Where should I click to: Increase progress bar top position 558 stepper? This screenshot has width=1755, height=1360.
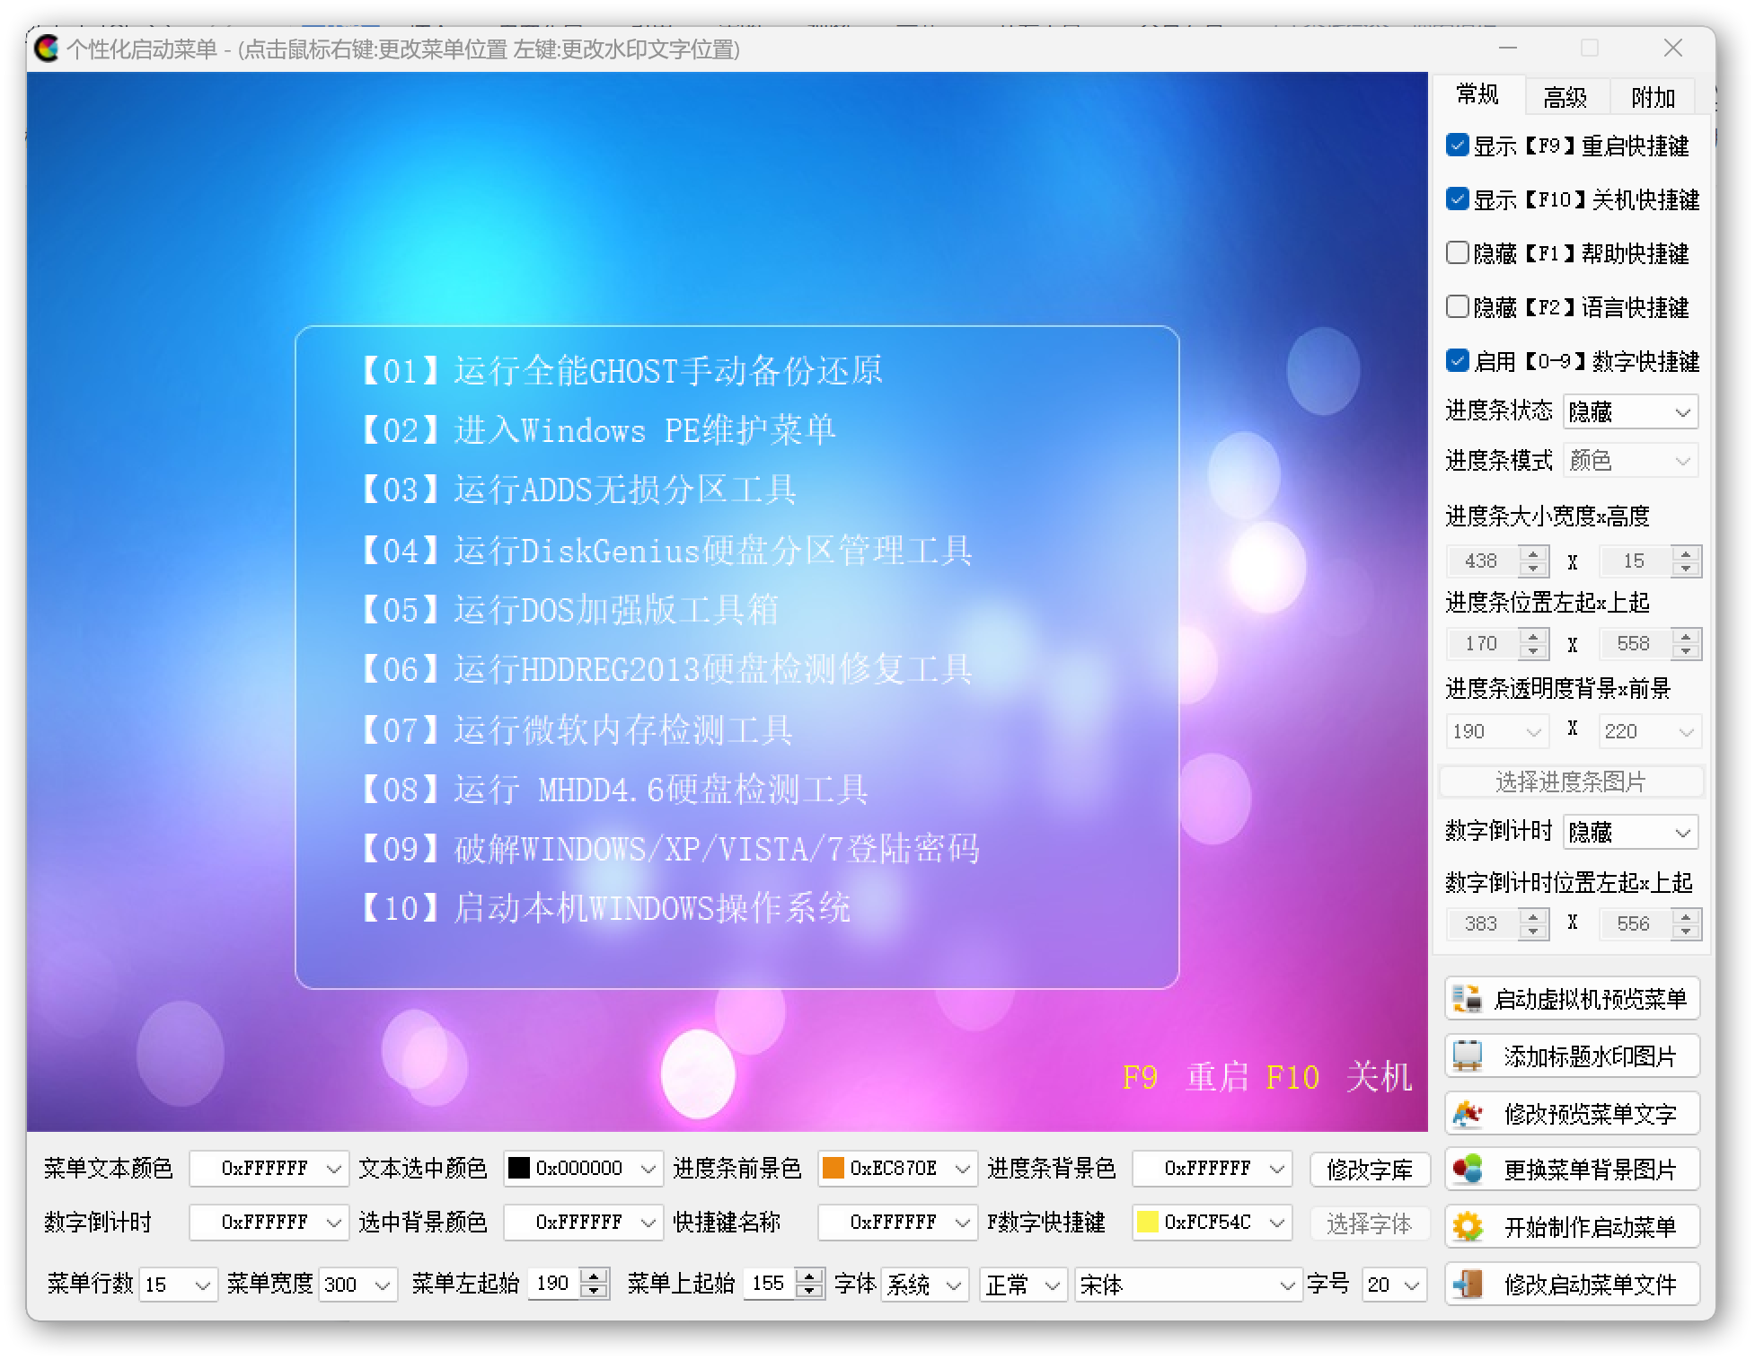coord(1686,636)
